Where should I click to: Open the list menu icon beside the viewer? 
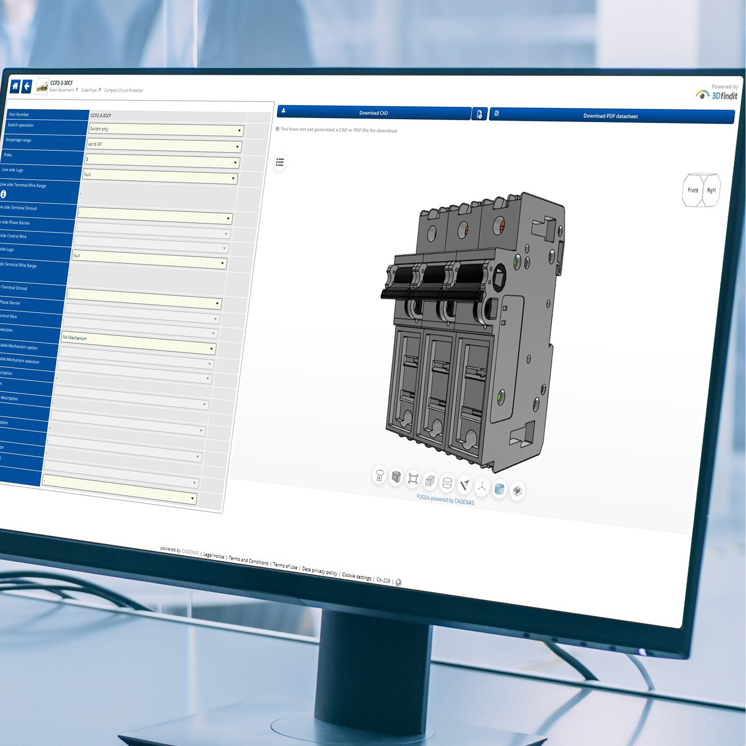click(280, 162)
